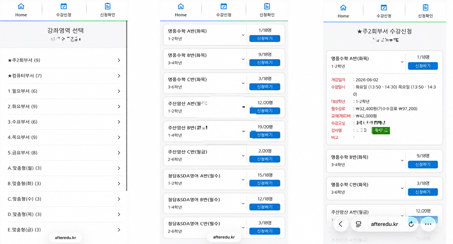453x244 pixels.
Task: Tap 신청하기 for 청담&SDA영어 A반 15/18명
Action: click(265, 183)
